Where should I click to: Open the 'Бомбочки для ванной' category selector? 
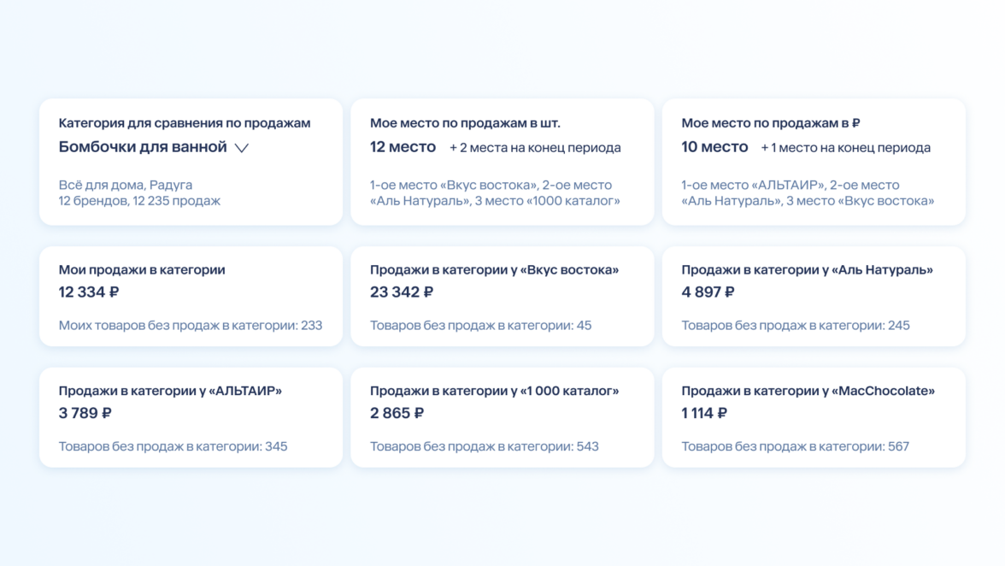pos(143,147)
